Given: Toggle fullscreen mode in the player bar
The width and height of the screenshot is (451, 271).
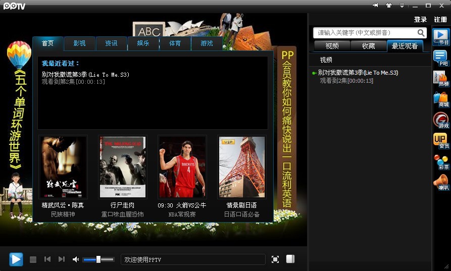Looking at the screenshot, I should 275,259.
